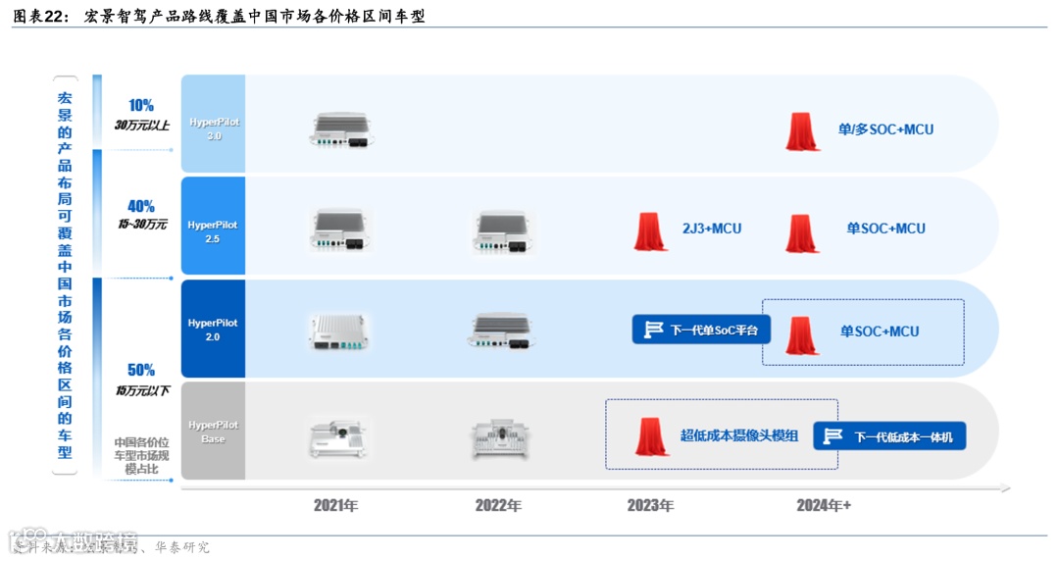Viewport: 1059px width, 561px height.
Task: Click the 50% market share value
Action: click(x=140, y=370)
